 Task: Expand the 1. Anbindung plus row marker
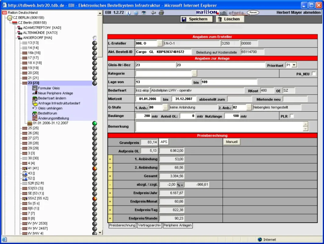click(x=110, y=159)
